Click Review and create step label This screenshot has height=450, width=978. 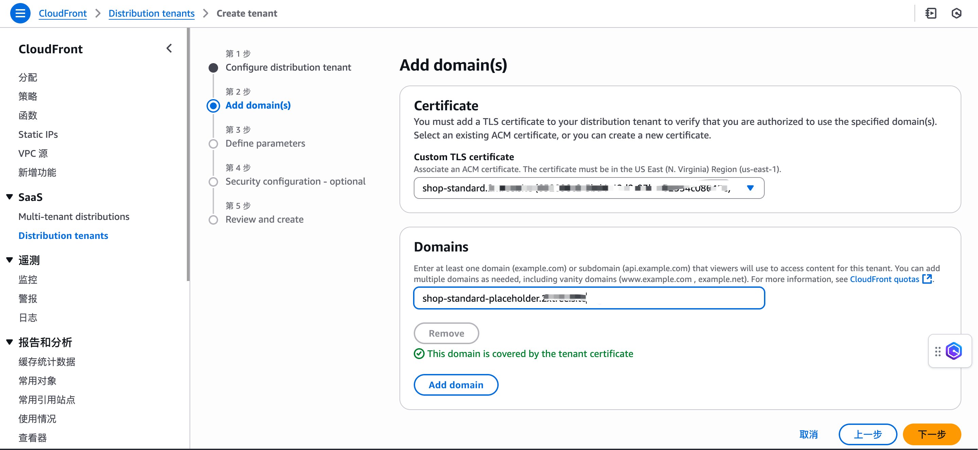(264, 219)
